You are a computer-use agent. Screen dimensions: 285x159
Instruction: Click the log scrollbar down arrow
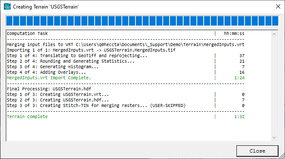click(274, 138)
